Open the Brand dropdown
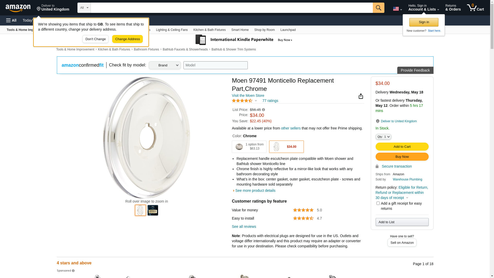 pos(165,65)
